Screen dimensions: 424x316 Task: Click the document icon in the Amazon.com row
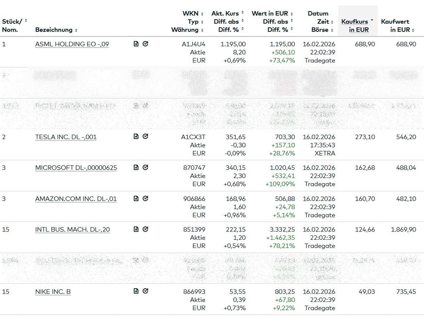(136, 198)
